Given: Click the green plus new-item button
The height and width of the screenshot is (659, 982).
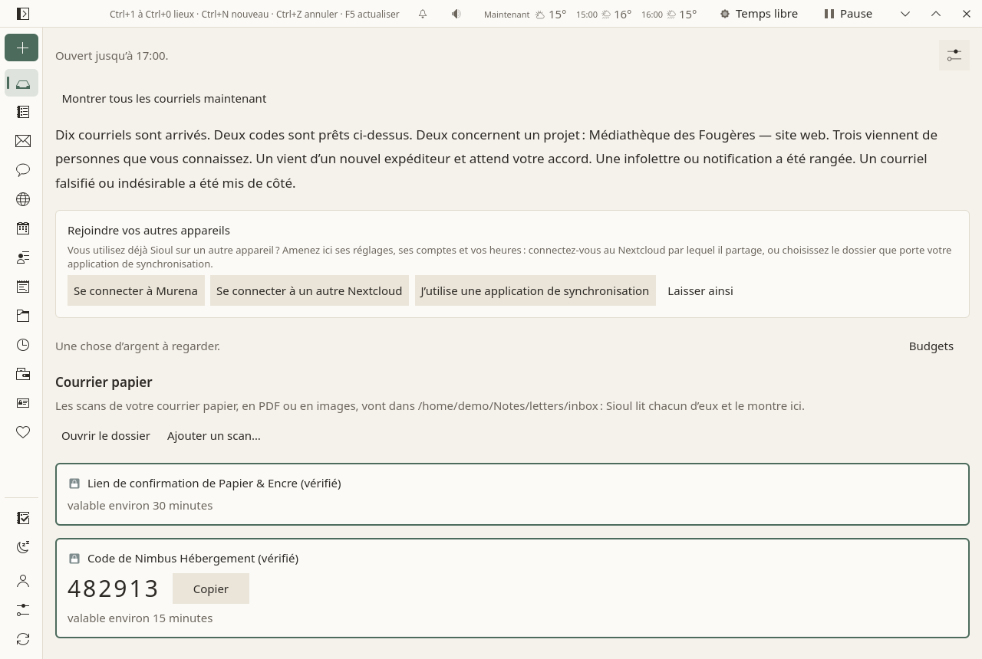Looking at the screenshot, I should point(21,48).
